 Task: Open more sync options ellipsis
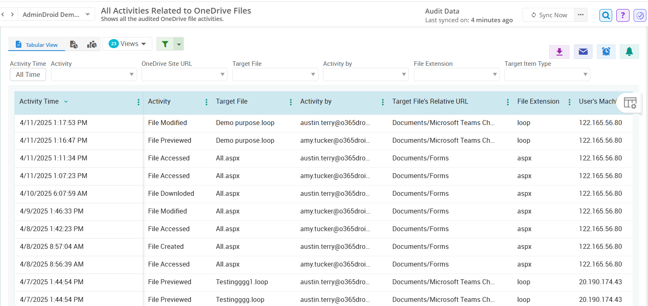pos(581,15)
